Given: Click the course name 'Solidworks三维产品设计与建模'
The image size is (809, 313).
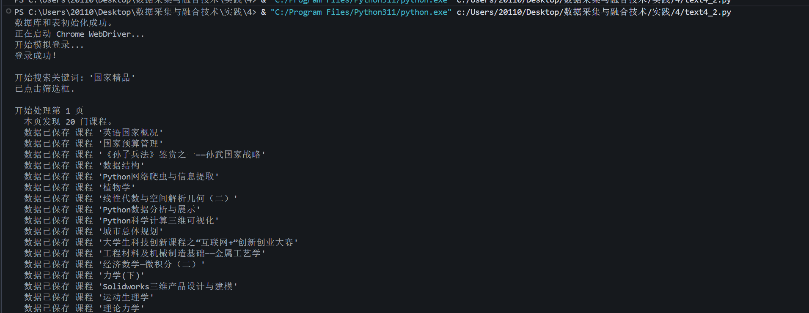Looking at the screenshot, I should pos(168,286).
